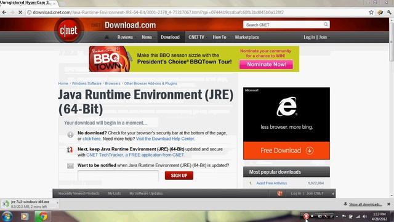Open My Software Updates in the bottom bar
This screenshot has width=394, height=222.
146,193
